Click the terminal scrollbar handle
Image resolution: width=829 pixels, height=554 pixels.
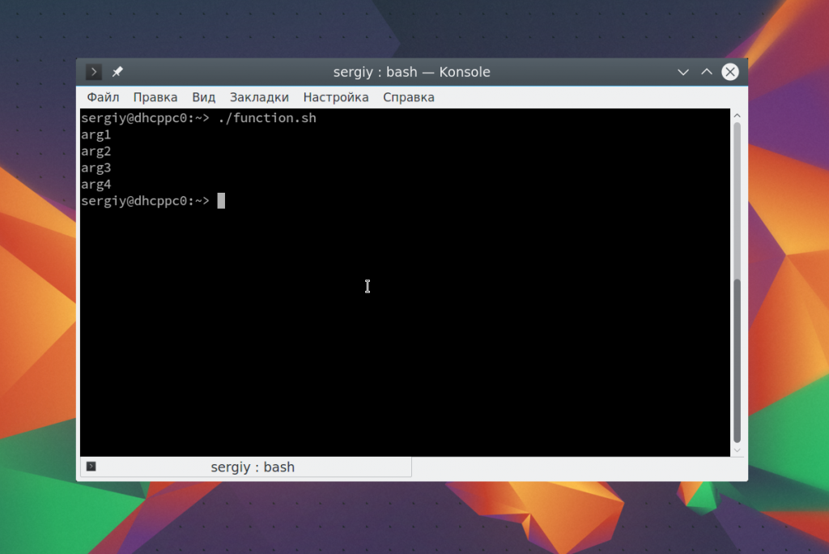pyautogui.click(x=737, y=360)
